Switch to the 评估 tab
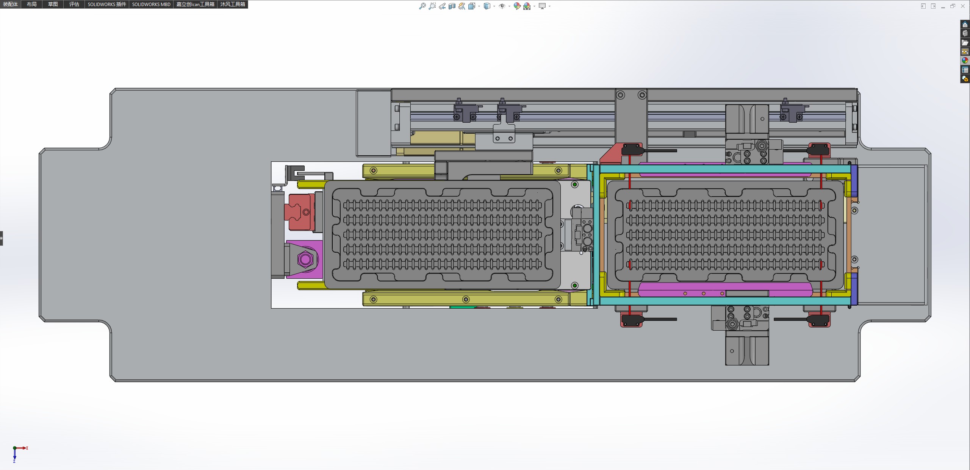Image resolution: width=970 pixels, height=470 pixels. (74, 4)
